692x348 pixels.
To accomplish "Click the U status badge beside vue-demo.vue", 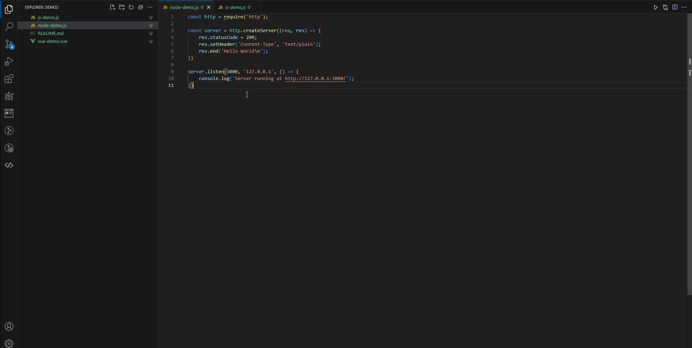I will click(151, 41).
